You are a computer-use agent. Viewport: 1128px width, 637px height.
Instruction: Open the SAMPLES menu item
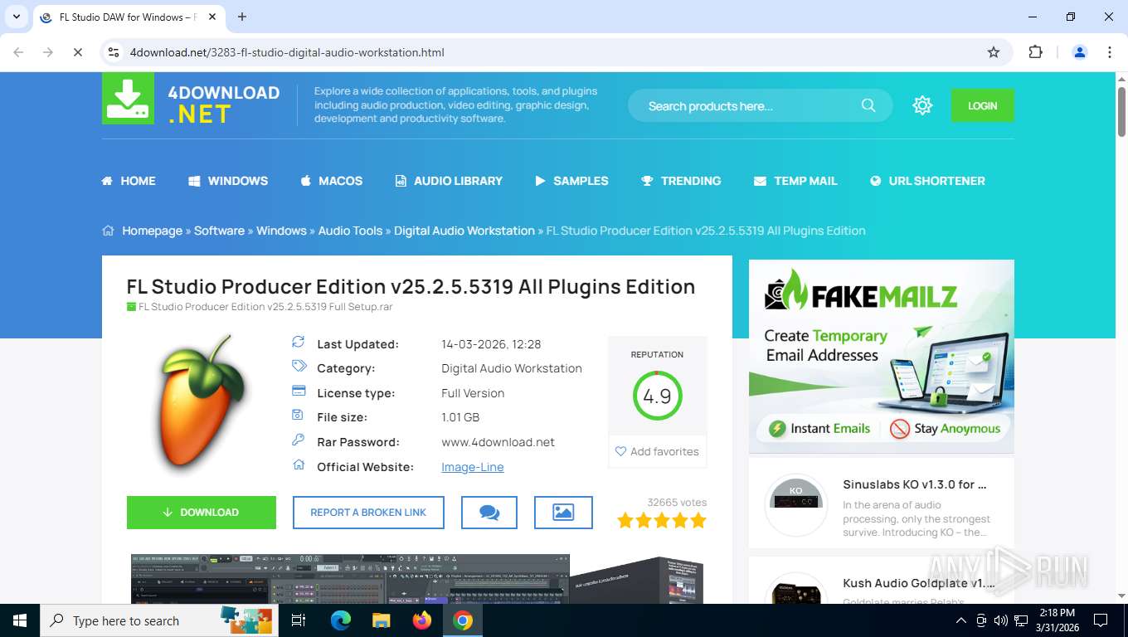pyautogui.click(x=571, y=181)
